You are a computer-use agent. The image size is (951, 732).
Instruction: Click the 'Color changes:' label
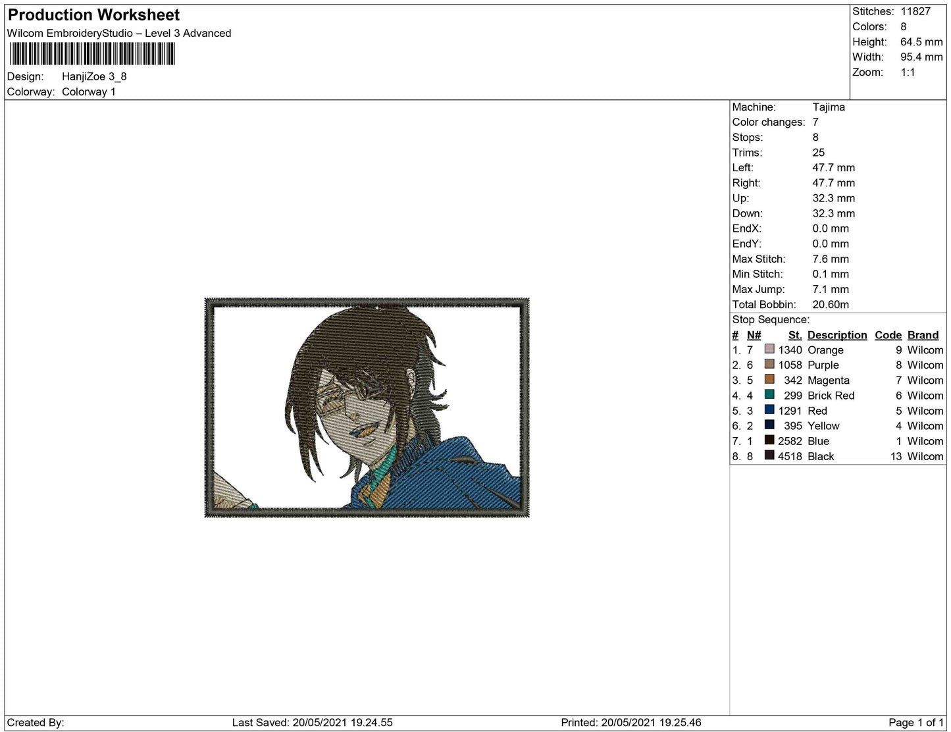(x=769, y=122)
